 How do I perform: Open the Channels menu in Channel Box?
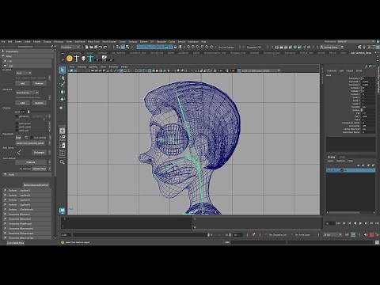[332, 70]
